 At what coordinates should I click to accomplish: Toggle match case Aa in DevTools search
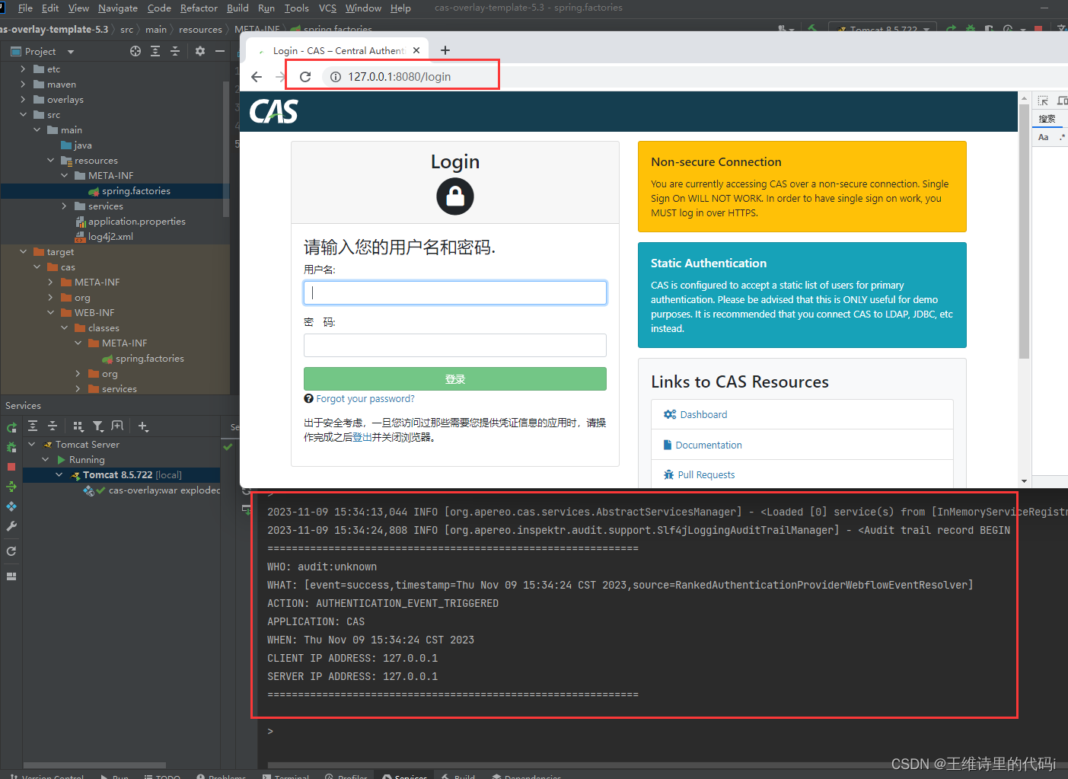pos(1044,137)
